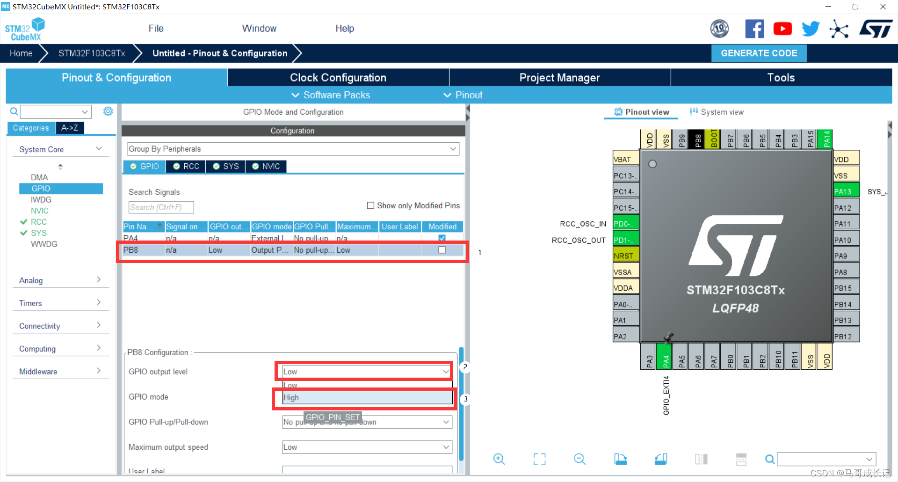Zoom out of chip pinout view
The image size is (898, 482).
[579, 459]
